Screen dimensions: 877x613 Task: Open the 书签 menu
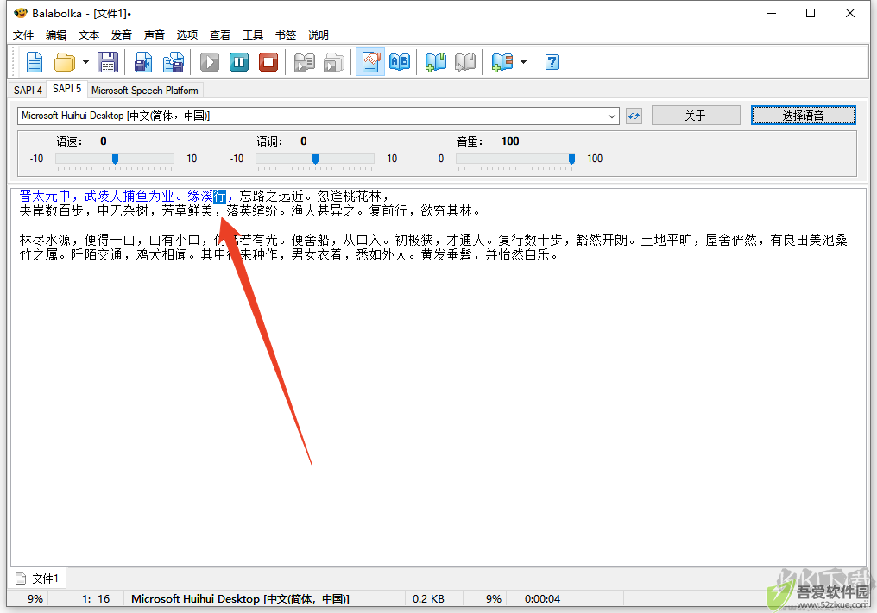tap(285, 34)
